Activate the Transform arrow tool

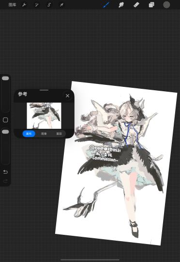click(x=61, y=5)
